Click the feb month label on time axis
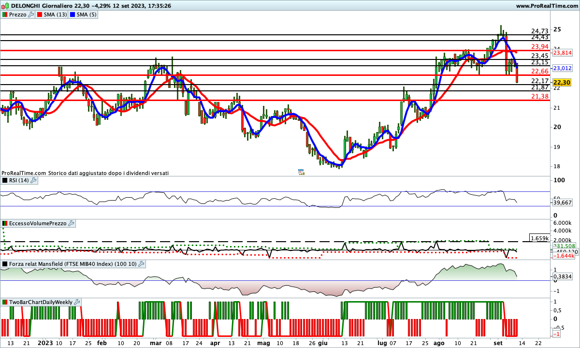580x348 pixels. point(101,342)
